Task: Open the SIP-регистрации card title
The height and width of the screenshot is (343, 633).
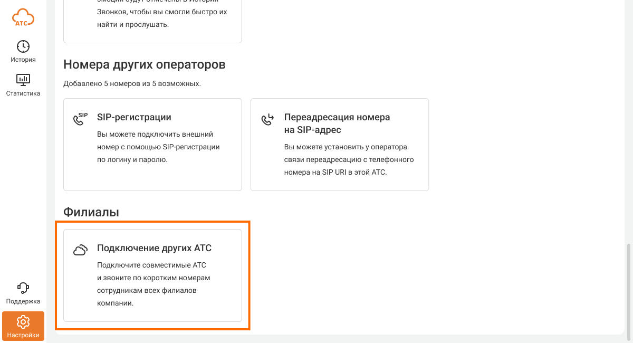Action: (134, 117)
